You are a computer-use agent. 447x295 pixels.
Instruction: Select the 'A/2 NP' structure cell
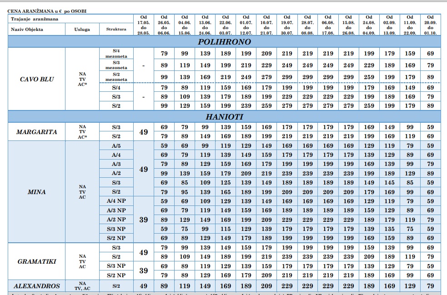[x=116, y=220]
